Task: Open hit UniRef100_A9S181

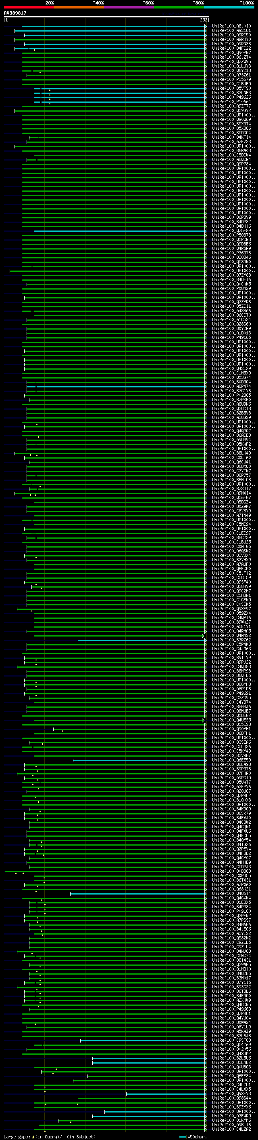Action: (231, 31)
